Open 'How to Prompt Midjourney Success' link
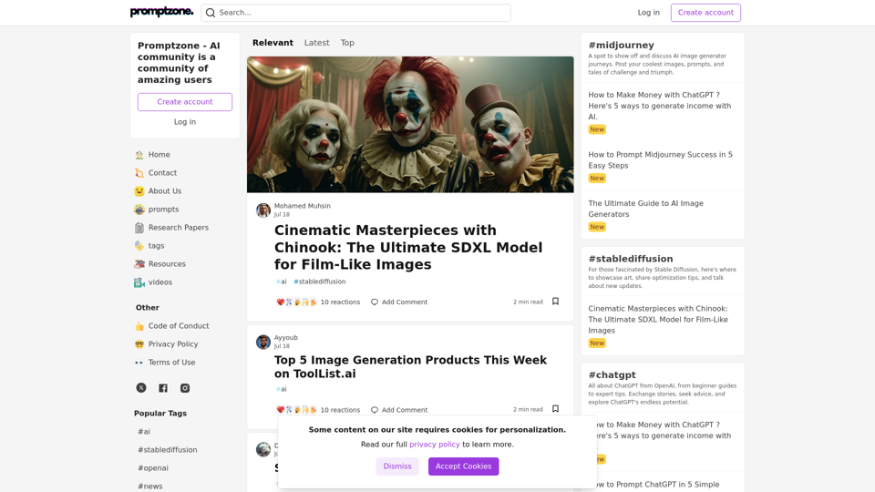Viewport: 875px width, 492px height. click(x=660, y=160)
